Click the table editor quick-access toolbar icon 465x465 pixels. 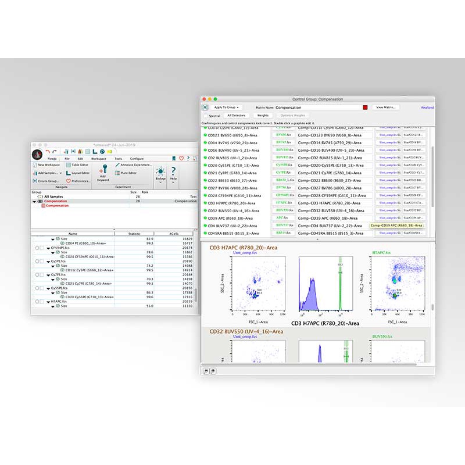pos(88,152)
